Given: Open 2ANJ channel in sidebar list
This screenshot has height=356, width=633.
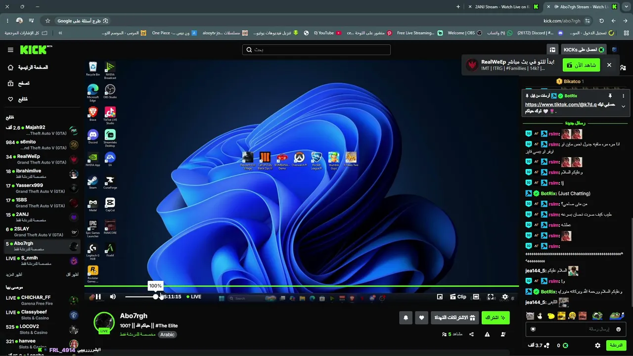Looking at the screenshot, I should 42,217.
